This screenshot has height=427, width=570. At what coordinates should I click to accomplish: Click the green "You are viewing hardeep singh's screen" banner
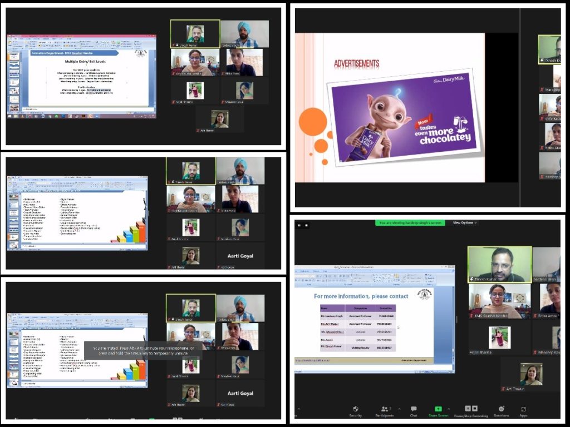click(x=410, y=222)
